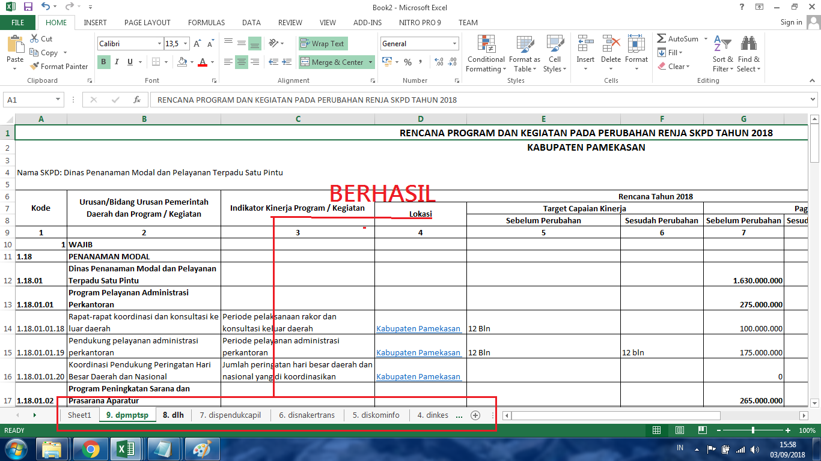Viewport: 821px width, 461px height.
Task: Apply AutoSum to selection
Action: (677, 38)
